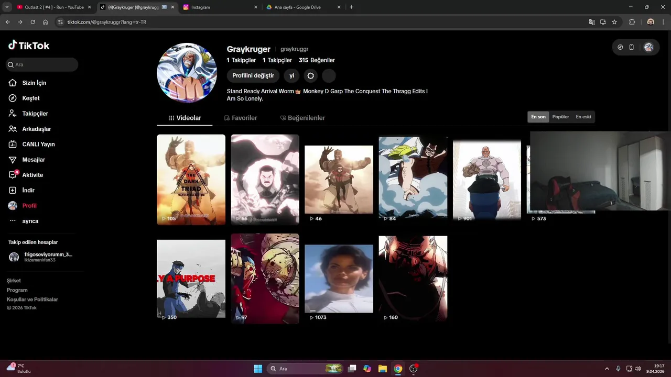671x377 pixels.
Task: Open the video with 97 views
Action: (265, 279)
